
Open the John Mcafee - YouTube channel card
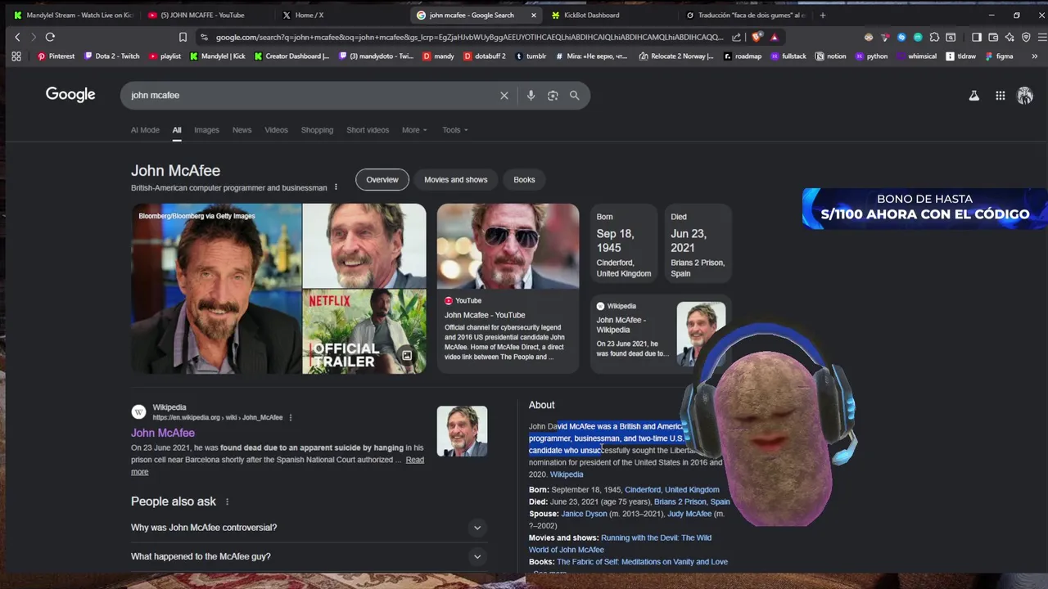[508, 288]
